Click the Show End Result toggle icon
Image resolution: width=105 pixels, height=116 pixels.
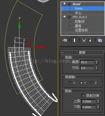tap(74, 40)
